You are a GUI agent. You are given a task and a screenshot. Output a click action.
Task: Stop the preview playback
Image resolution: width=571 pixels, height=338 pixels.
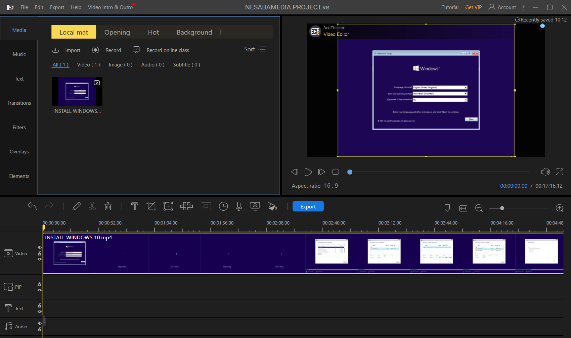click(335, 172)
